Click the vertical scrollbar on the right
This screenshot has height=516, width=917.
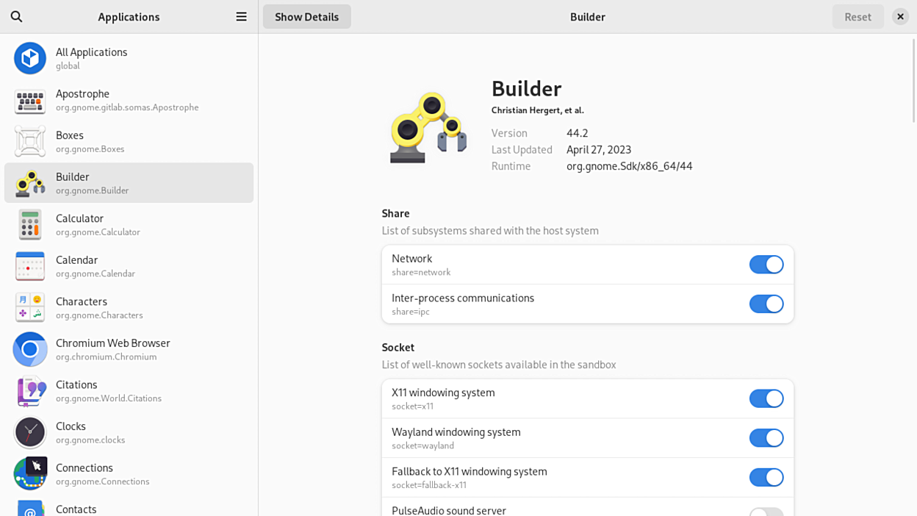[913, 81]
